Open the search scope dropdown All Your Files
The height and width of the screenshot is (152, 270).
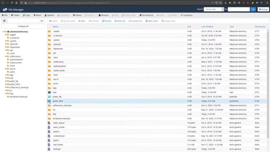(214, 9)
